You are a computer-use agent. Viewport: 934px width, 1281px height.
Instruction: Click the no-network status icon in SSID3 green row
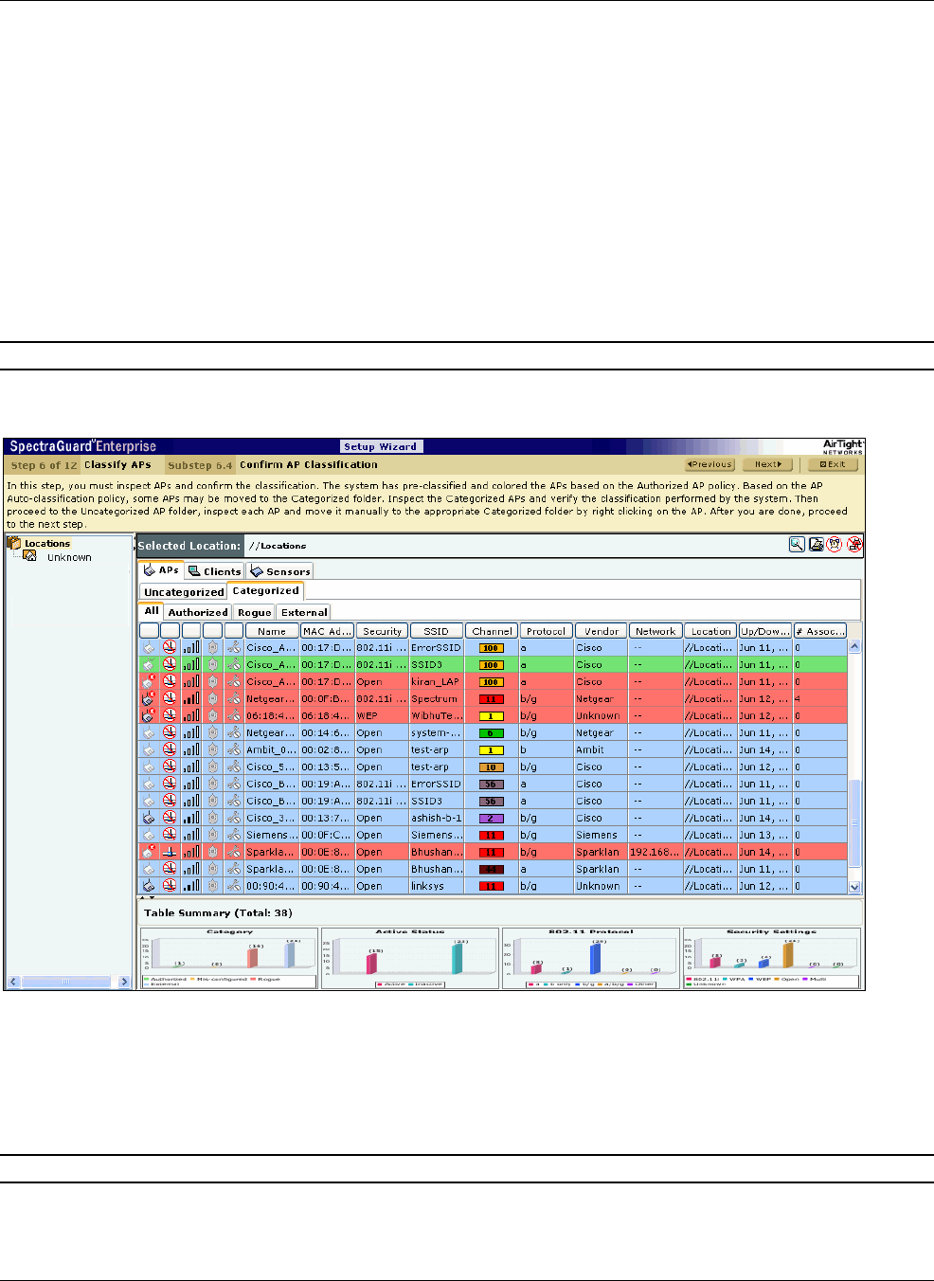coord(170,664)
